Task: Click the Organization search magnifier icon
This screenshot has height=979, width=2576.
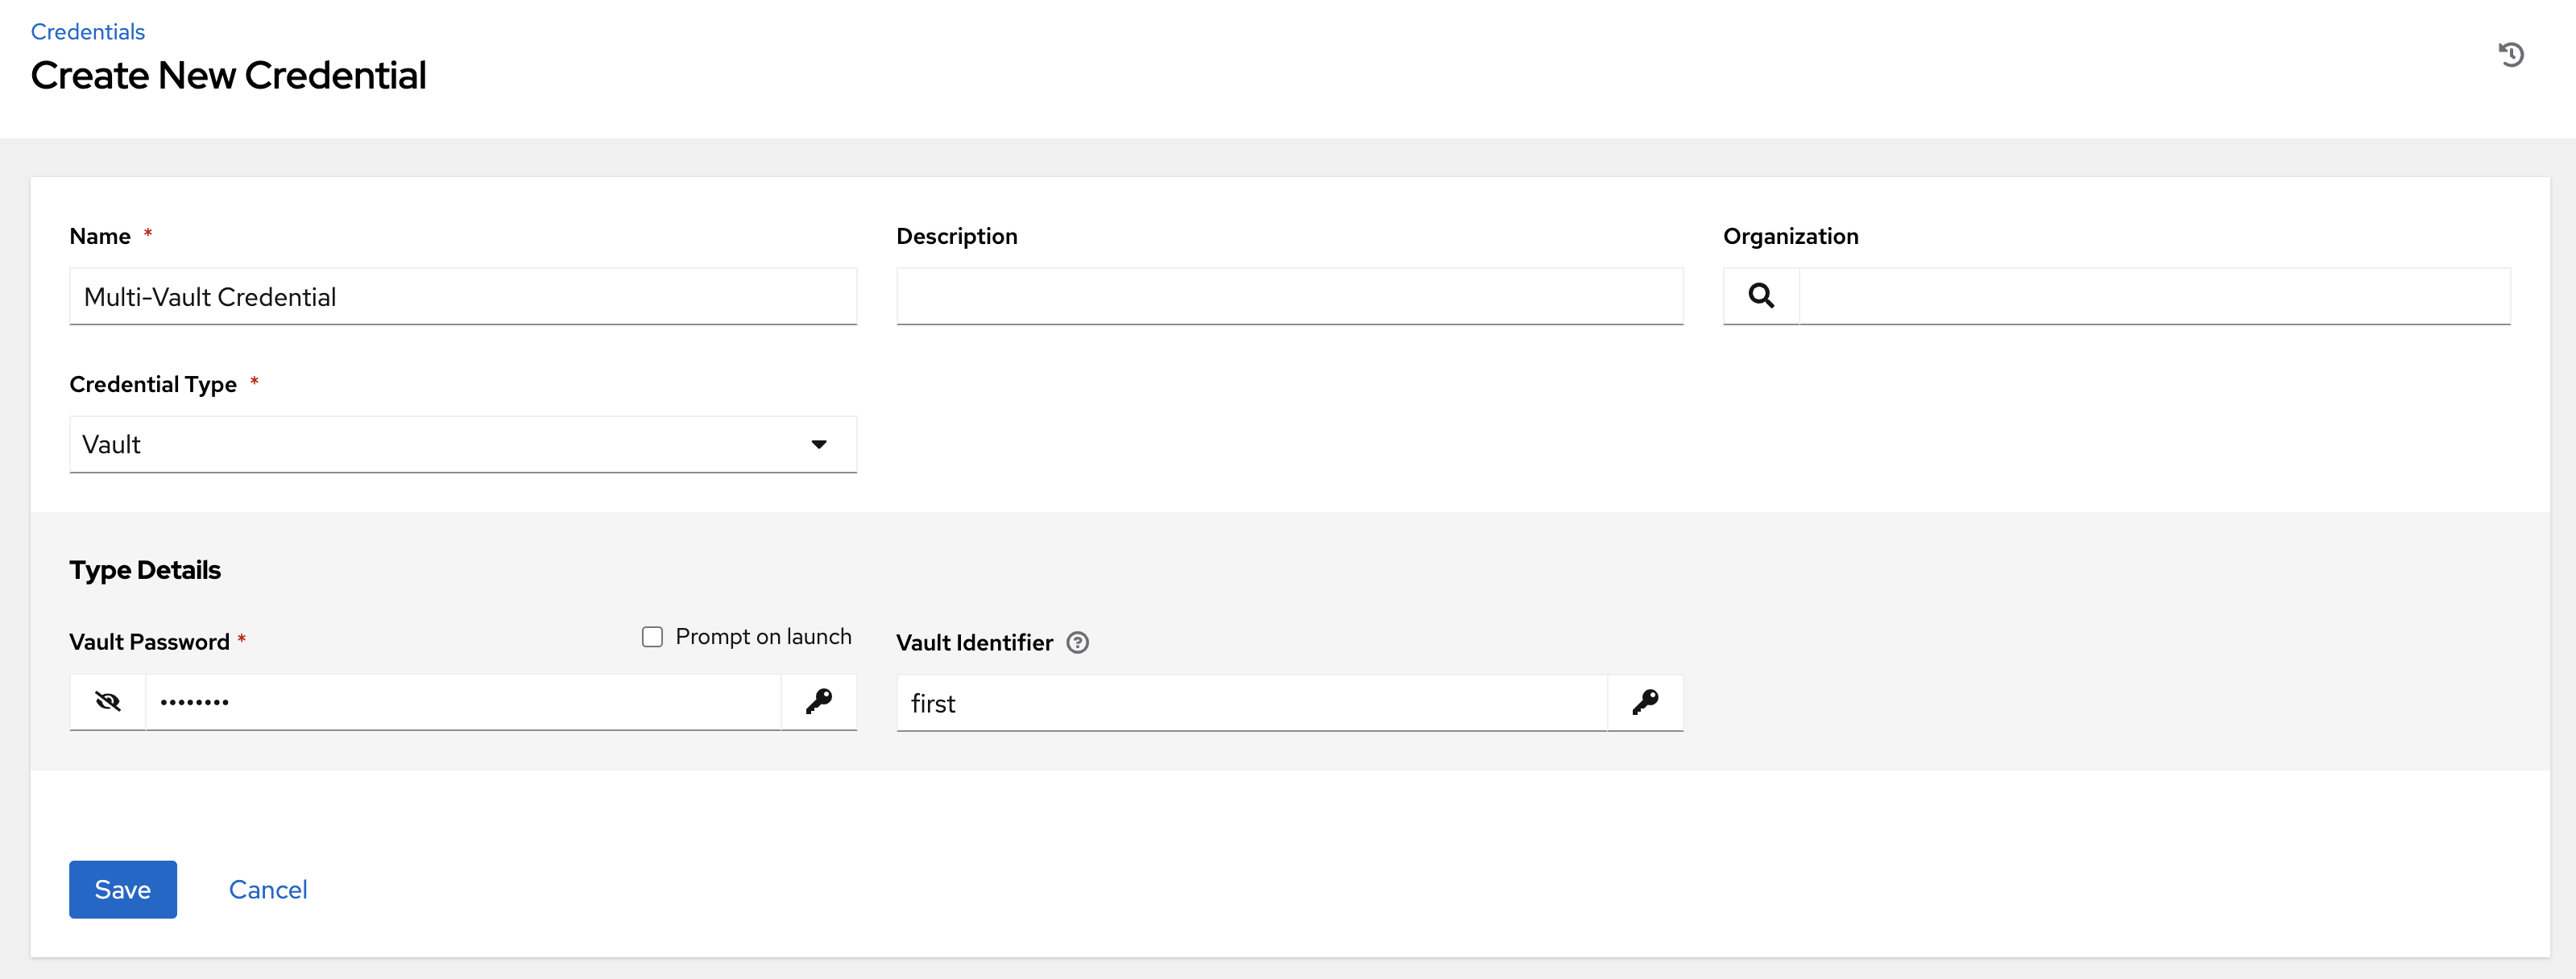Action: tap(1761, 296)
